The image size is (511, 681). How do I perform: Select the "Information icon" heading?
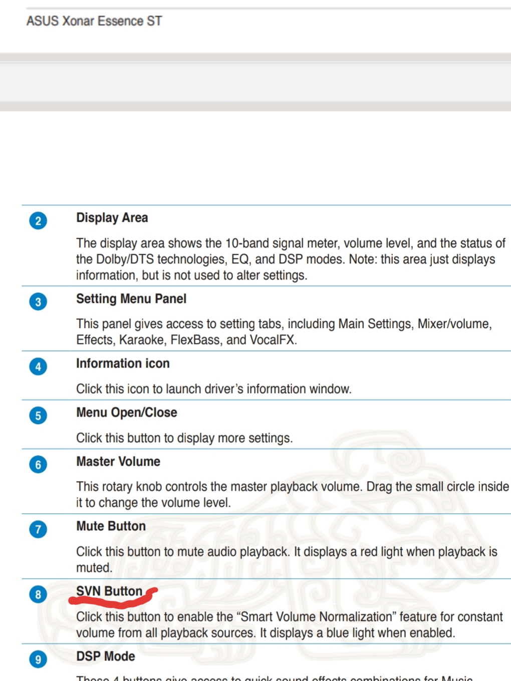coord(123,364)
